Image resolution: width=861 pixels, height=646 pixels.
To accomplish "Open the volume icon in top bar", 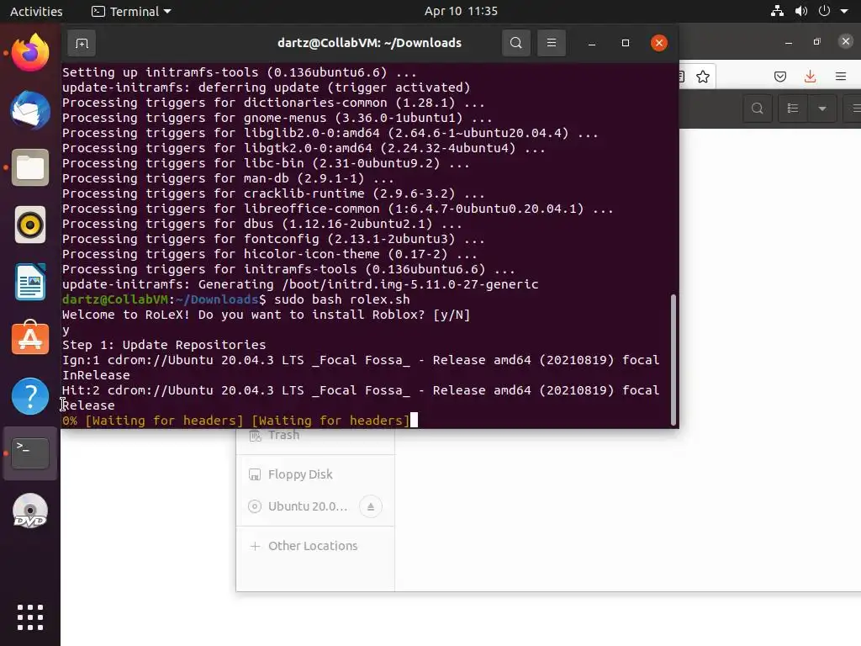I will pos(801,11).
